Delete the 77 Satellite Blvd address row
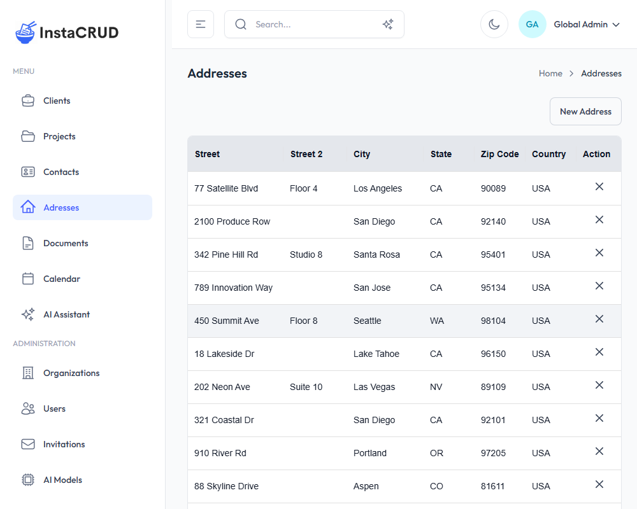This screenshot has width=637, height=509. pyautogui.click(x=599, y=186)
